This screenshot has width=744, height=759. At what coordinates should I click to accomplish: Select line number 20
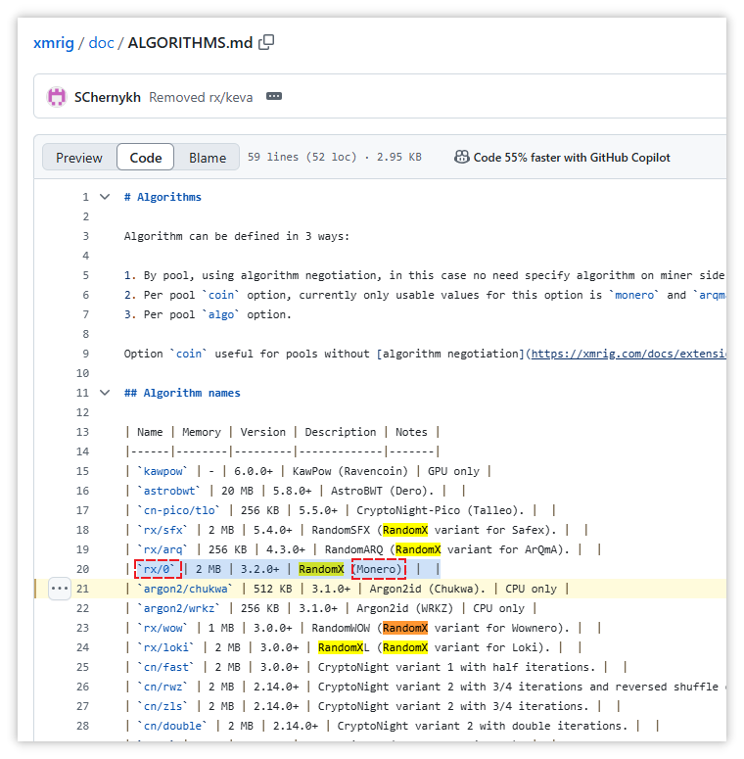(82, 569)
